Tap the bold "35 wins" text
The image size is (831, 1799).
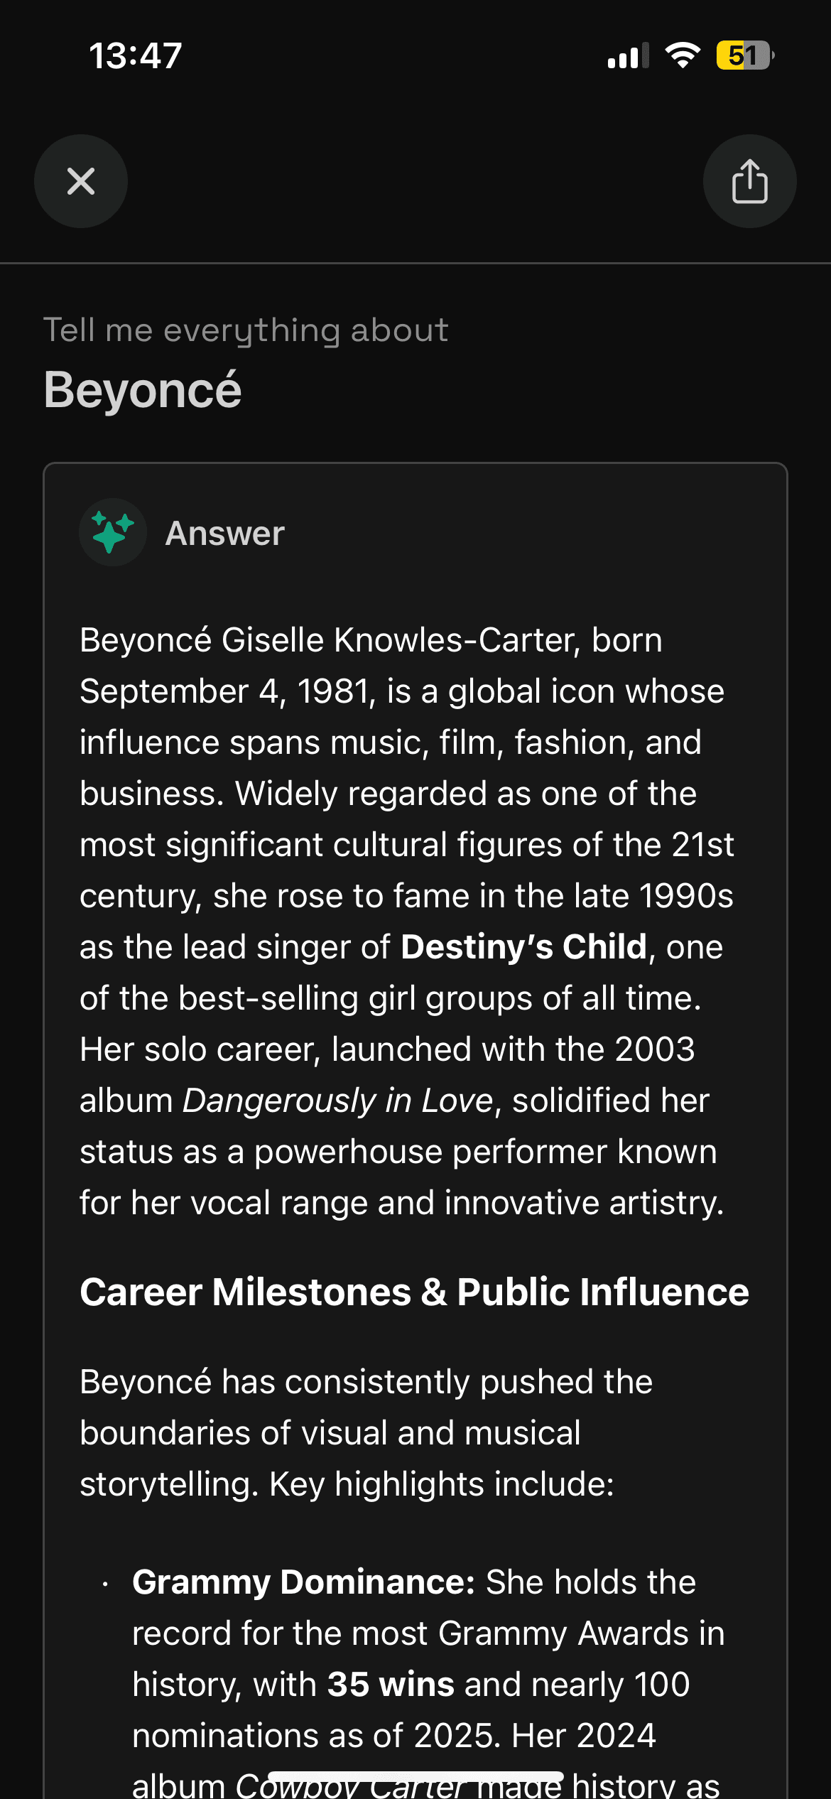point(391,1685)
